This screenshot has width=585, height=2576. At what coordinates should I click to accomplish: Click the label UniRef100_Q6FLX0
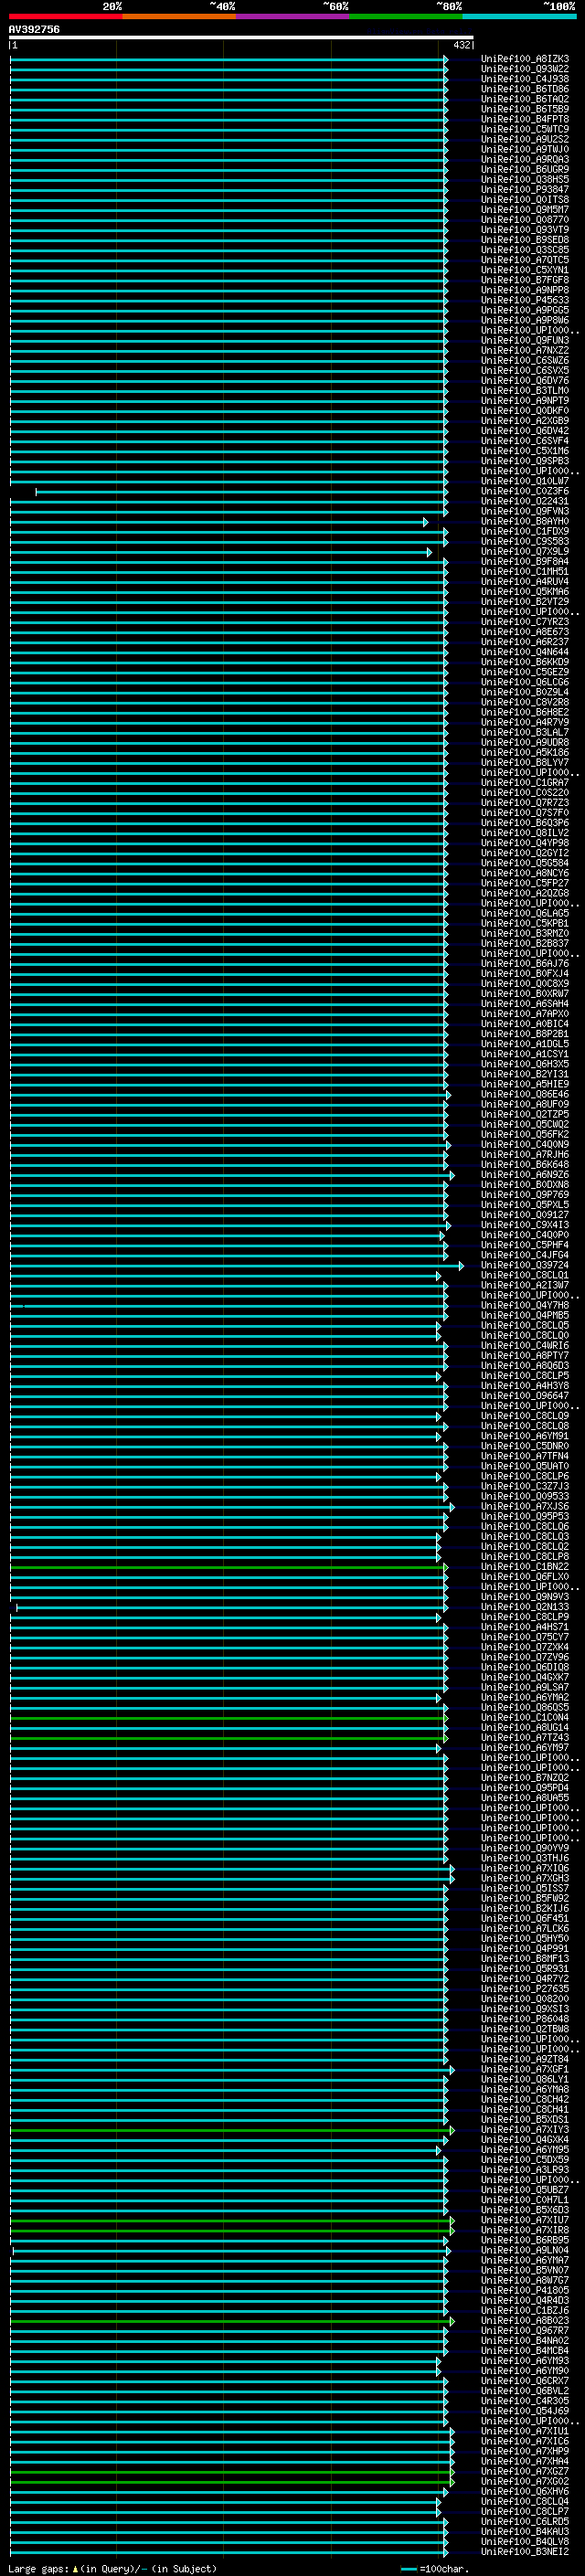[x=525, y=1577]
